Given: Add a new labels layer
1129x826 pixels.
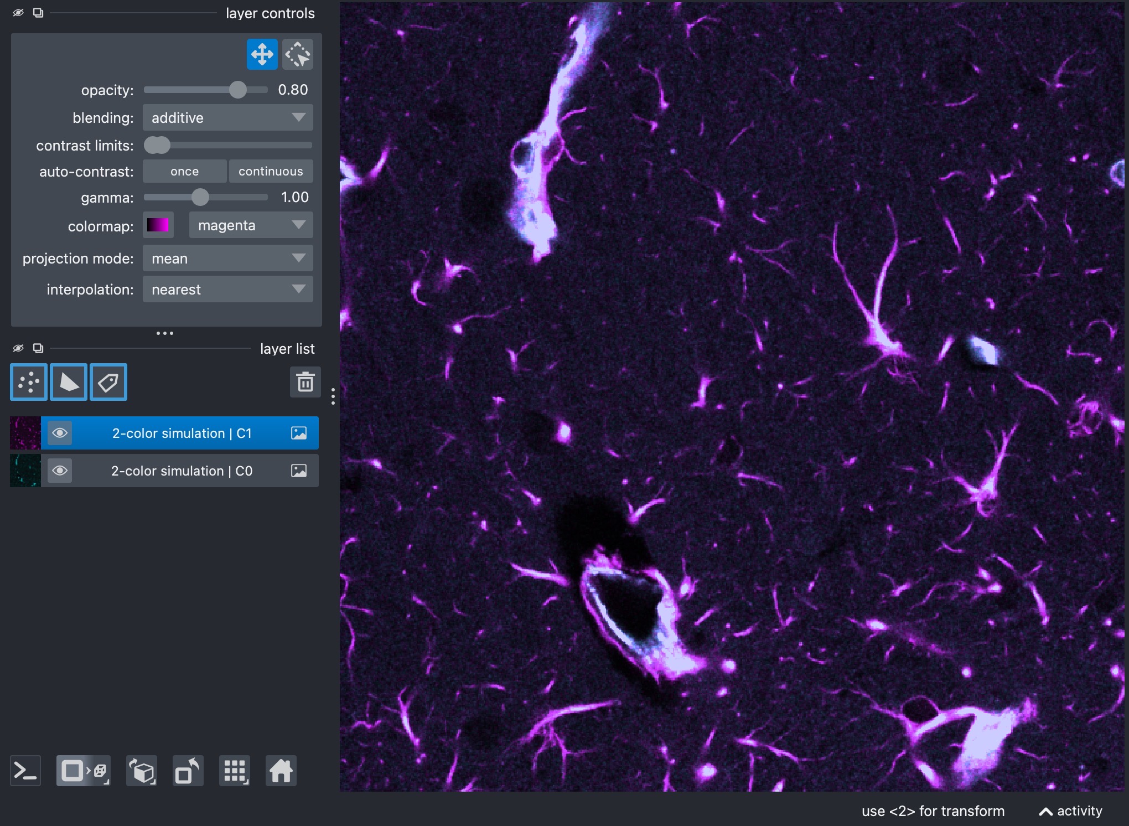Looking at the screenshot, I should (x=108, y=382).
